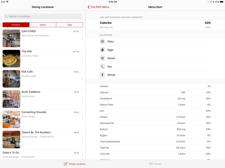Open Cafe CFAES disclosure chevron
Viewport: 225px width, 168px height.
(x=82, y=38)
